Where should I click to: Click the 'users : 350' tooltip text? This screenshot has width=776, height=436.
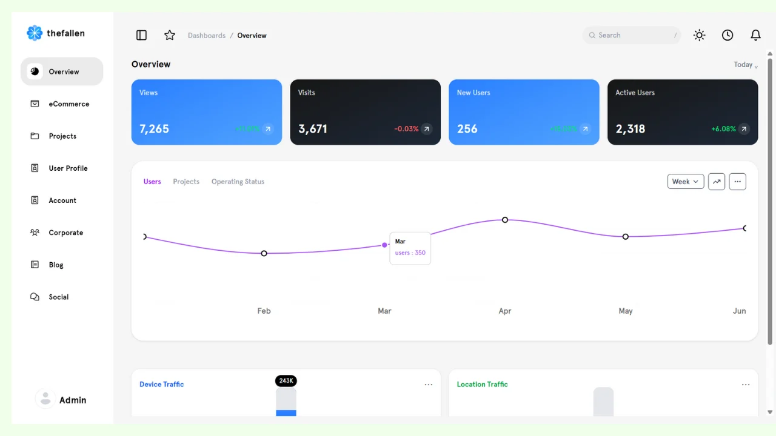[x=410, y=253]
